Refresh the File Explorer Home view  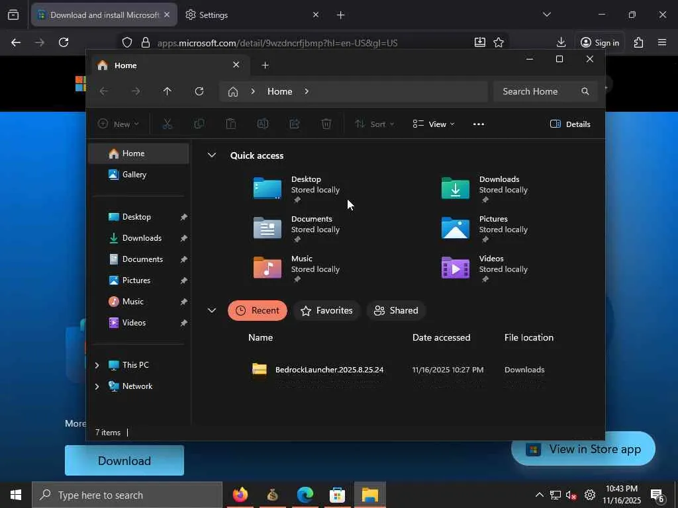199,91
